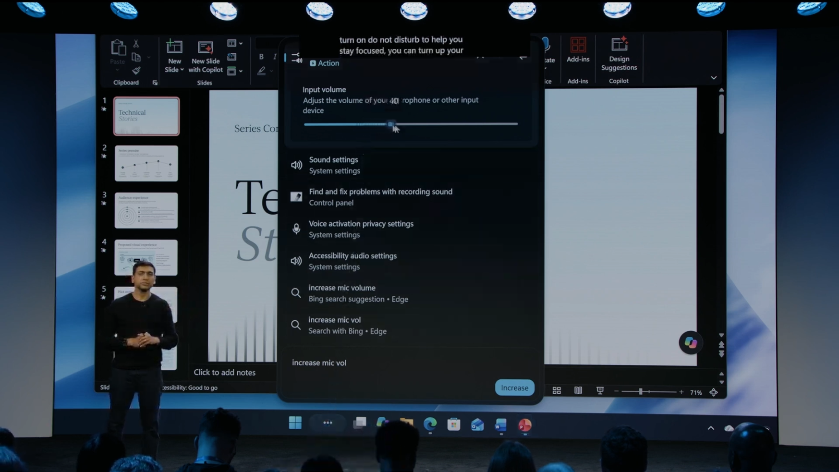Image resolution: width=839 pixels, height=472 pixels.
Task: Click the Paste clipboard icon in PowerPoint
Action: [x=118, y=48]
